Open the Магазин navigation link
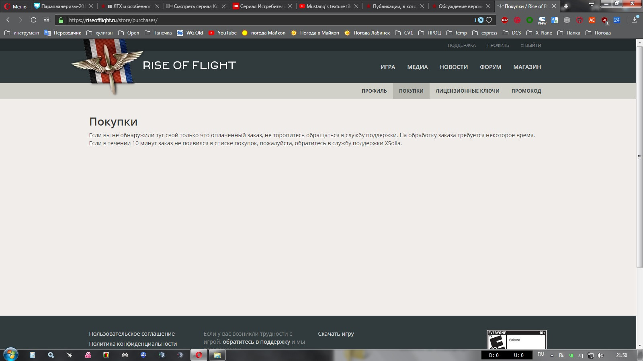 527,67
